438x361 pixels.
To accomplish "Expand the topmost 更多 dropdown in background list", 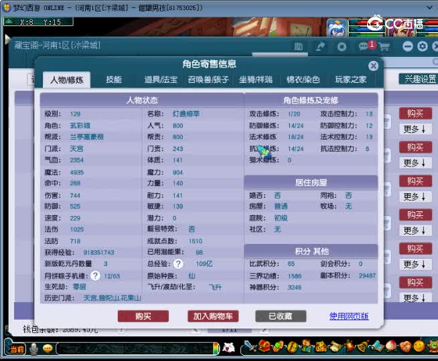I will 415,129.
